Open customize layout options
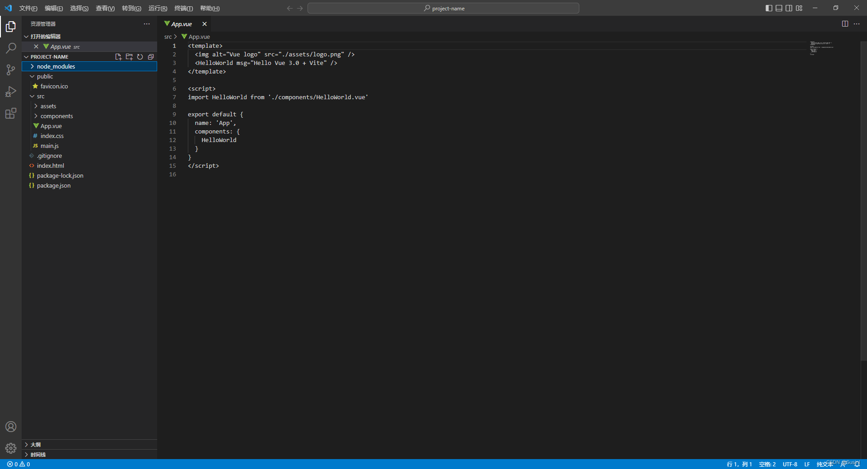This screenshot has width=867, height=469. click(x=799, y=8)
